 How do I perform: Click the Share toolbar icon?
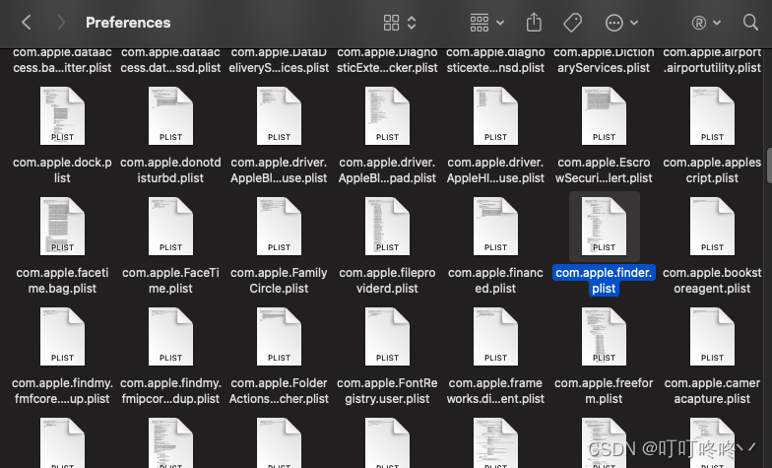point(534,22)
